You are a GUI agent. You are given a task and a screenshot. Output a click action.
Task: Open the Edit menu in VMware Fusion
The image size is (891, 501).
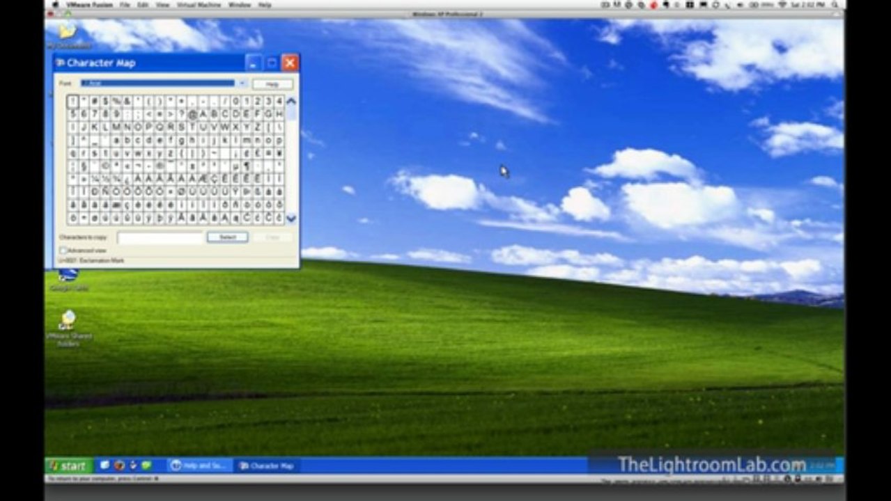pyautogui.click(x=143, y=4)
